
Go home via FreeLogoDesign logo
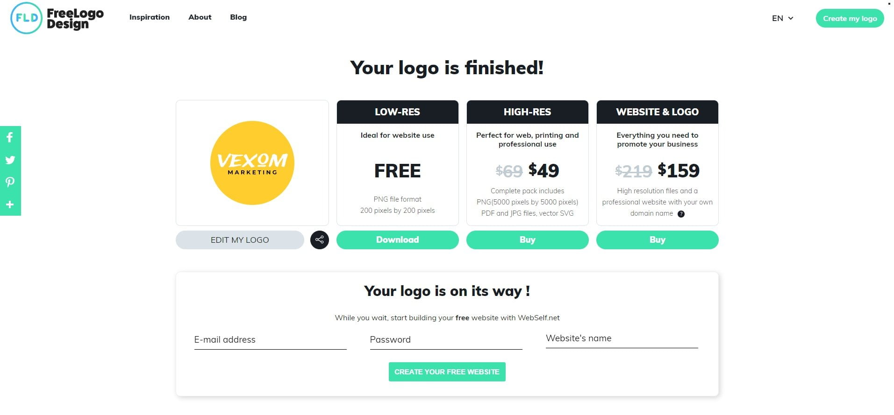(x=57, y=18)
